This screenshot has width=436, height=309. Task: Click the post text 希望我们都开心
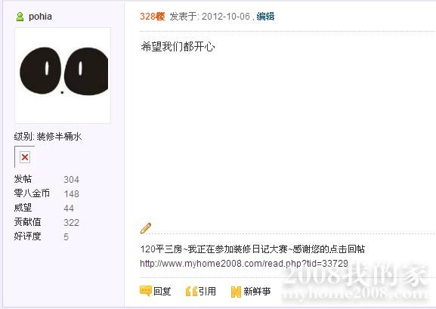tap(178, 46)
